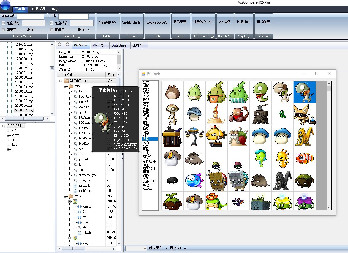348x253 pixels.
Task: Select the brown hamster monster thumbnail
Action: point(172,92)
